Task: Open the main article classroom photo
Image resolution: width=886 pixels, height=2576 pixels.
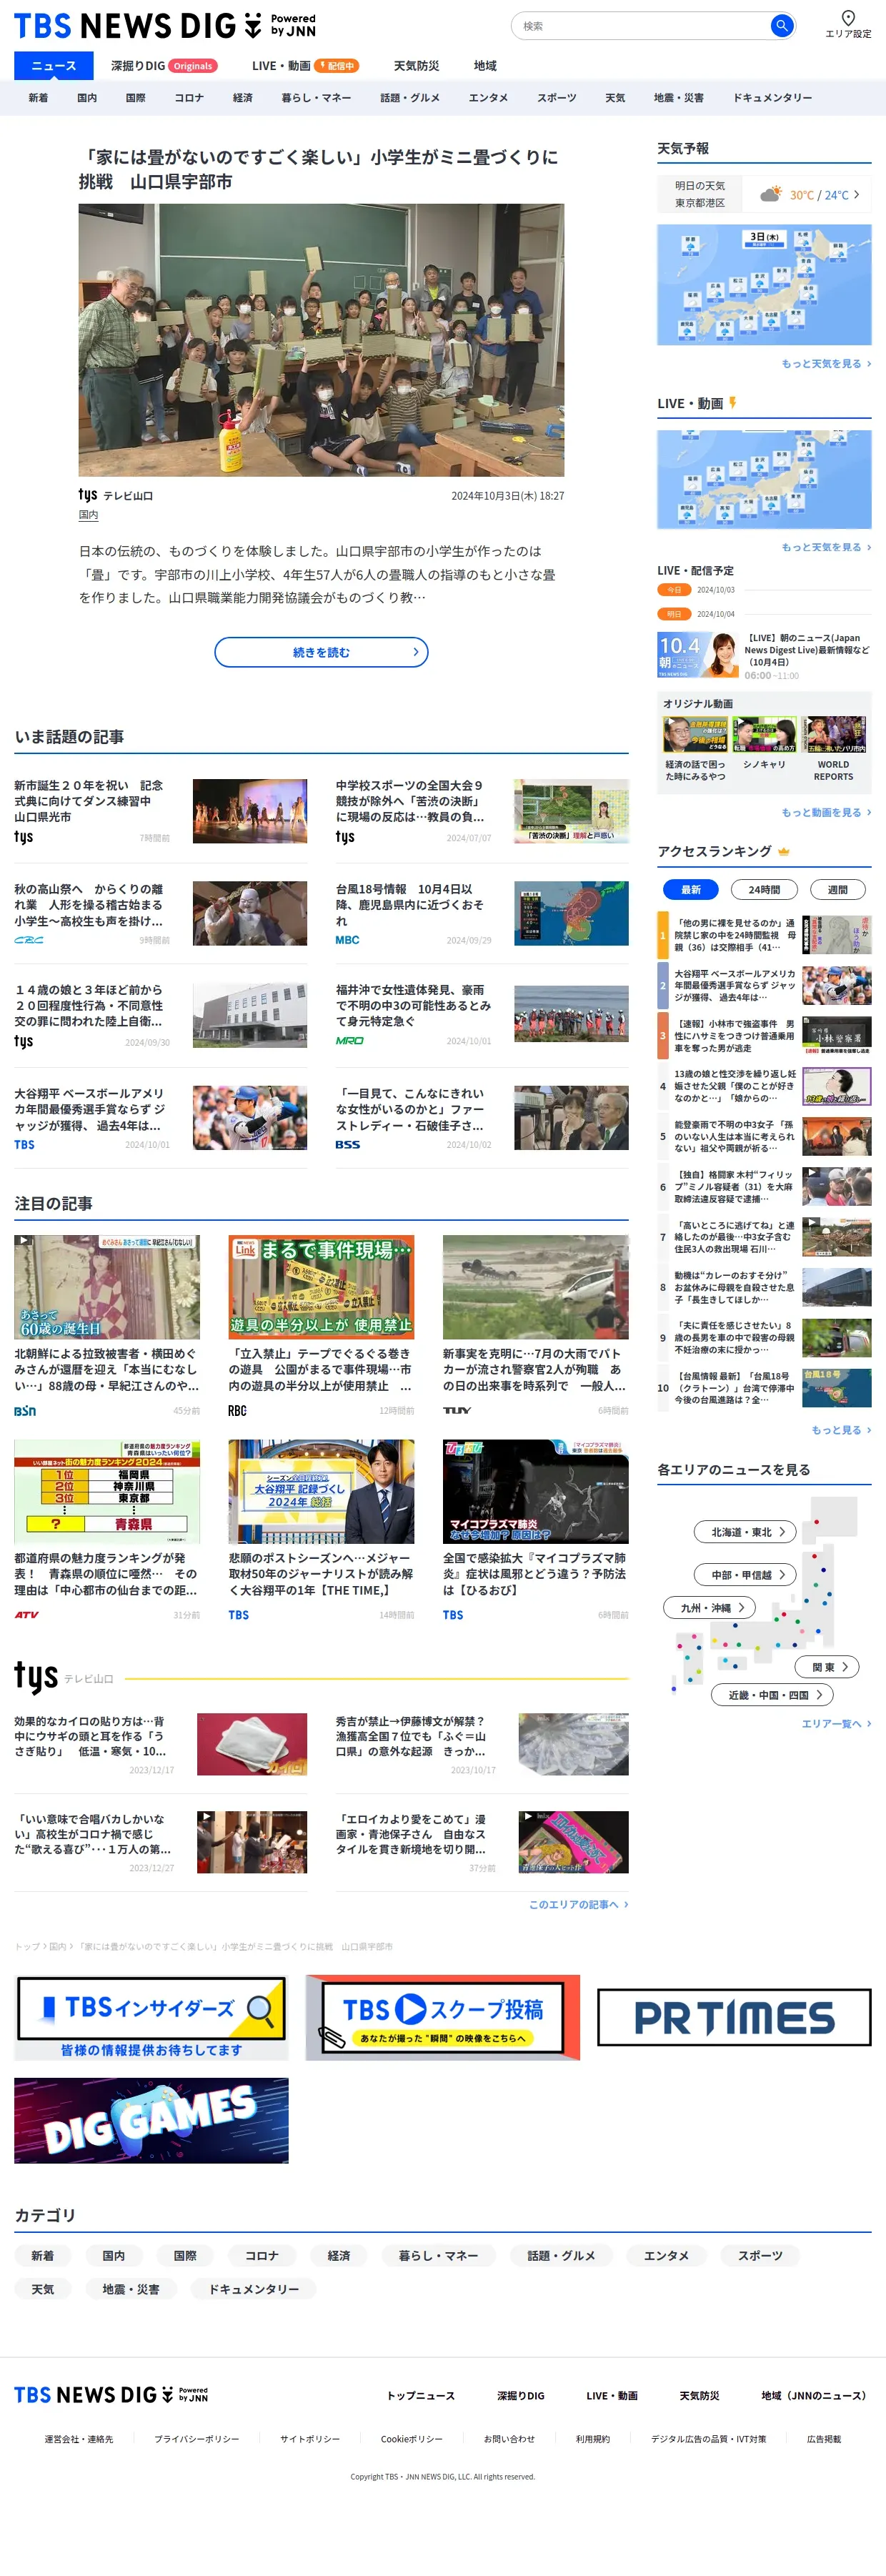Action: (x=321, y=340)
